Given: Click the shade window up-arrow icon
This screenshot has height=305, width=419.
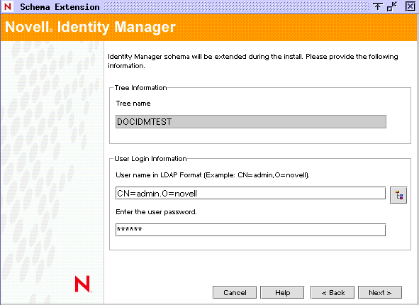Looking at the screenshot, I should tap(377, 6).
